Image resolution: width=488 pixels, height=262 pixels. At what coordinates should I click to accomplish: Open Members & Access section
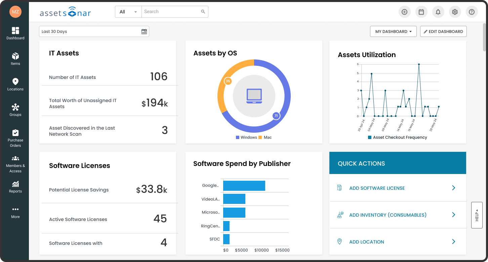point(15,163)
